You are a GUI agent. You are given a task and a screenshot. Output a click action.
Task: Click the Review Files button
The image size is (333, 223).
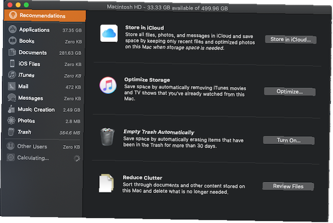pos(288,186)
